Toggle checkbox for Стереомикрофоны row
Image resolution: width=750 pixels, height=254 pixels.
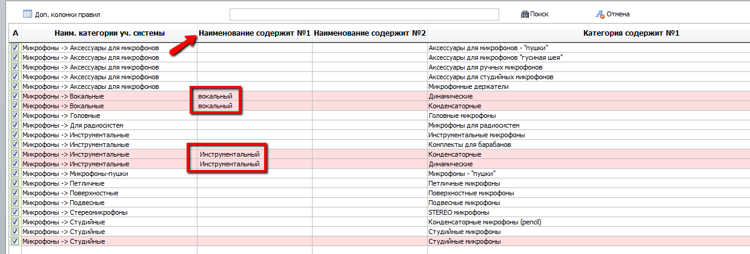[15, 212]
